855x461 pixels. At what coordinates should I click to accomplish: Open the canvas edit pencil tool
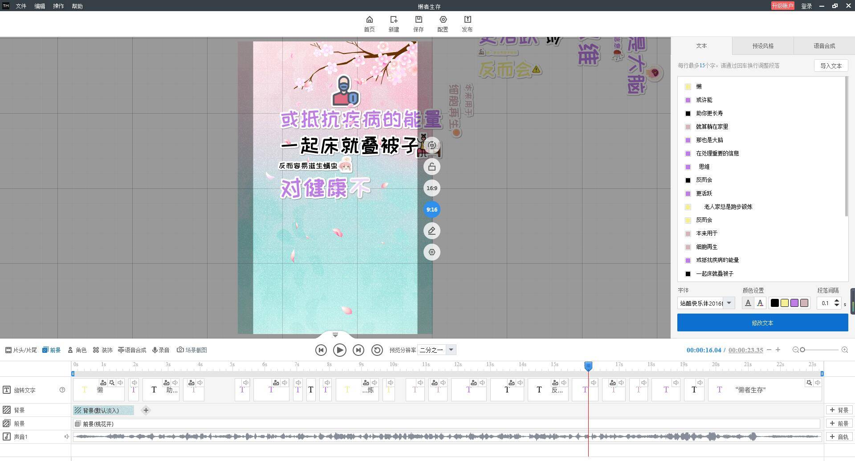tap(432, 231)
